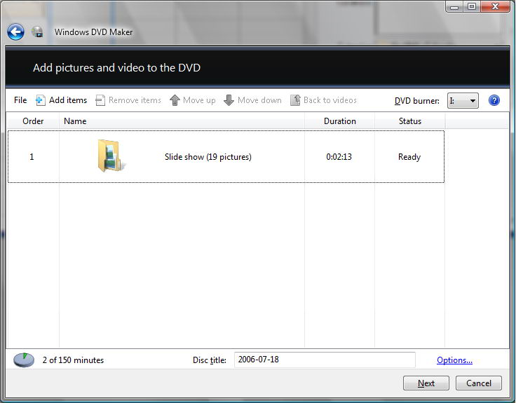This screenshot has height=403, width=516.
Task: Close the DVD Maker window
Action: click(495, 6)
